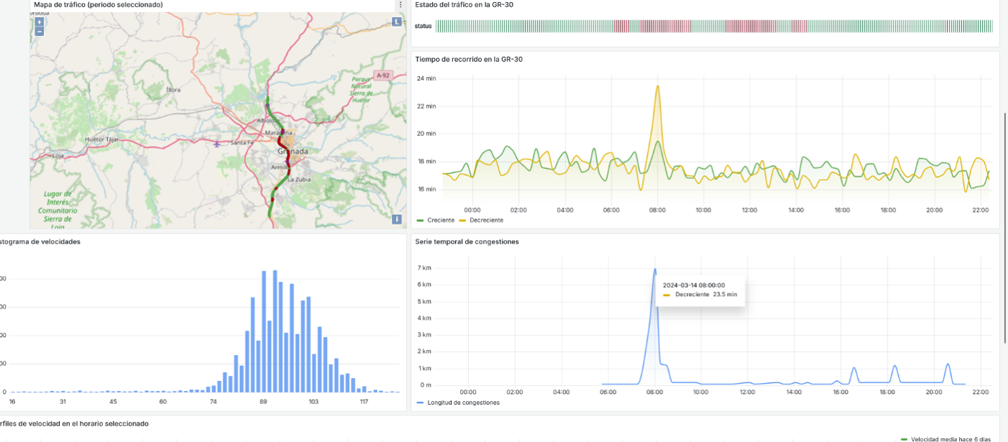The height and width of the screenshot is (442, 1008).
Task: Open the map layer switcher (L icon)
Action: [x=396, y=22]
